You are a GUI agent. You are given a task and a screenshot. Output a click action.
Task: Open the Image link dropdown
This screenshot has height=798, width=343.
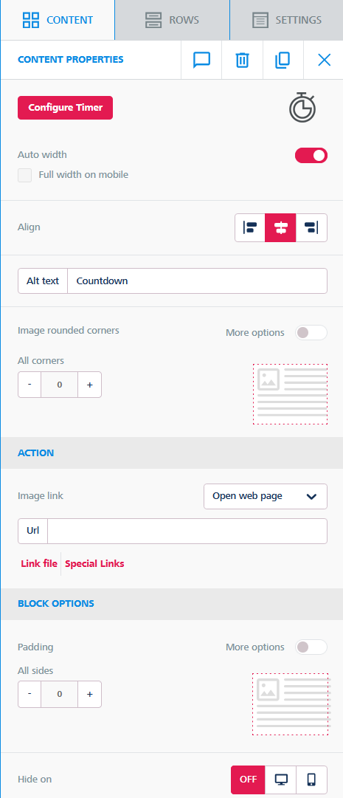tap(265, 496)
